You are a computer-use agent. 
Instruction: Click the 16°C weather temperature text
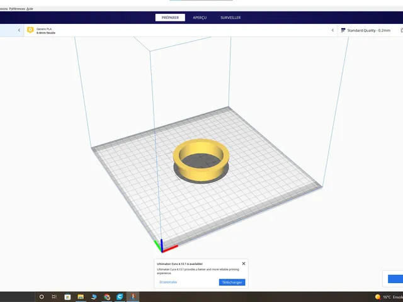tap(387, 297)
